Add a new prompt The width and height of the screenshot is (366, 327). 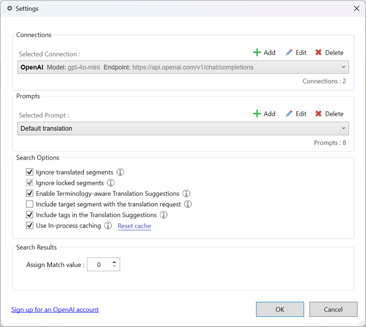264,114
